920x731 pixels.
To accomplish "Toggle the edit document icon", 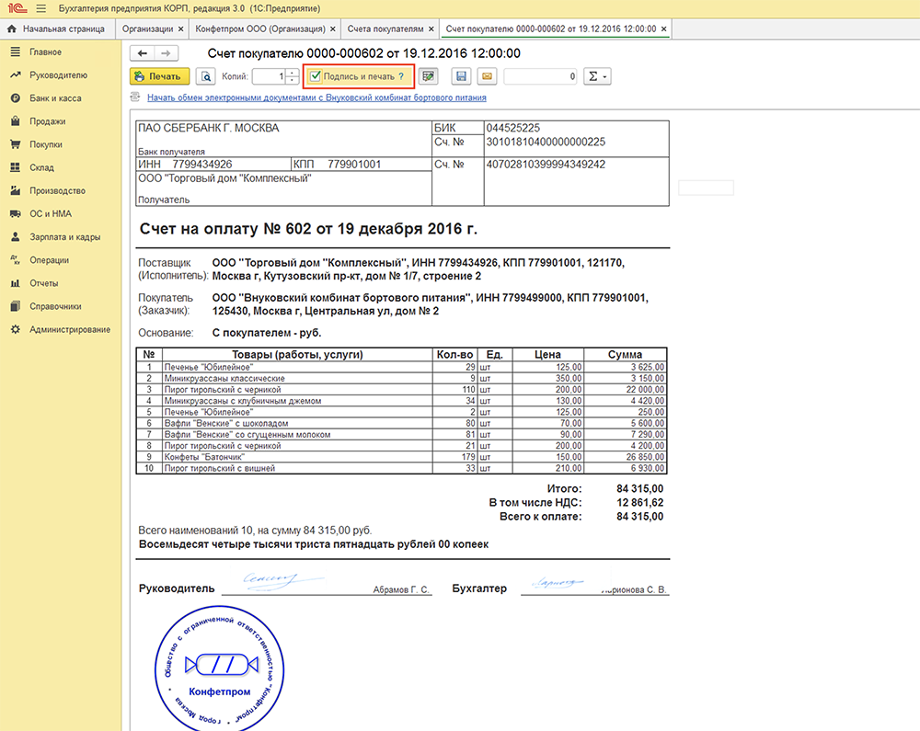I will (429, 76).
